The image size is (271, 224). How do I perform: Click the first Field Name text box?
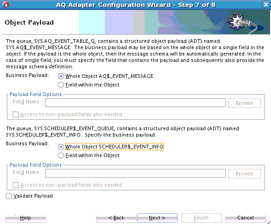coord(135,103)
